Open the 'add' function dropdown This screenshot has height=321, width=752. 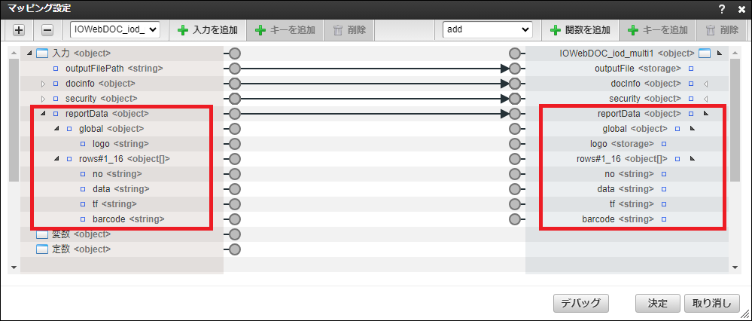(x=488, y=29)
